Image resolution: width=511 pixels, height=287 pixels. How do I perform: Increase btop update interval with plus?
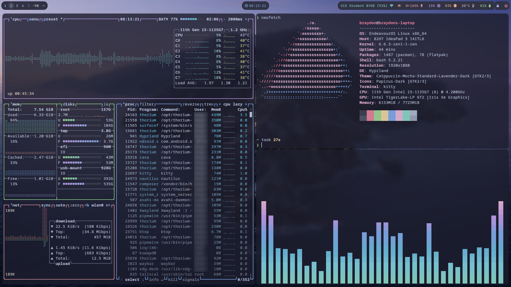coord(246,19)
